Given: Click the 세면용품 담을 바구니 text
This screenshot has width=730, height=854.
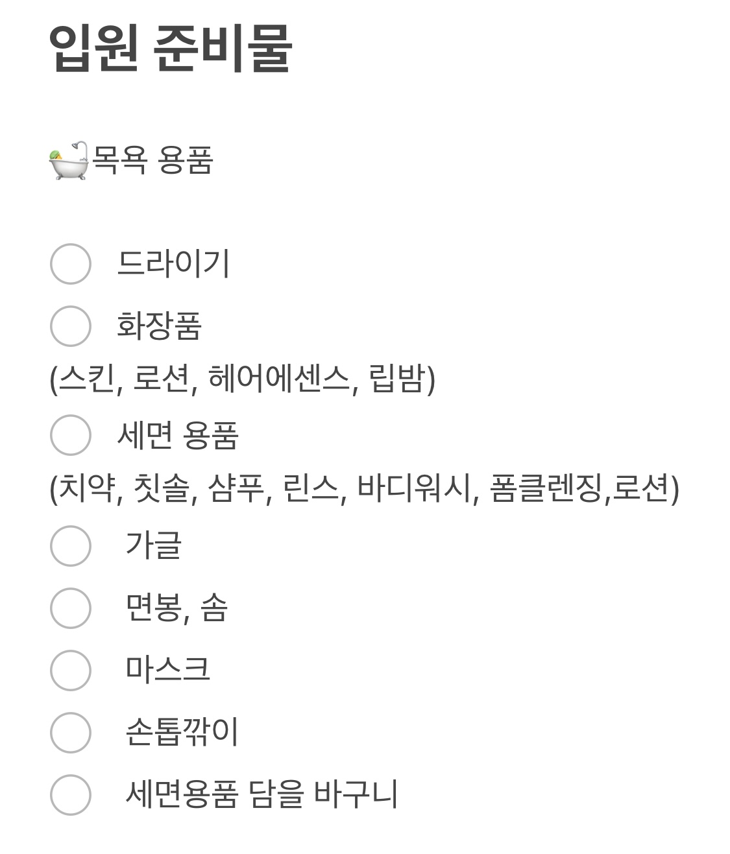Looking at the screenshot, I should tap(262, 794).
